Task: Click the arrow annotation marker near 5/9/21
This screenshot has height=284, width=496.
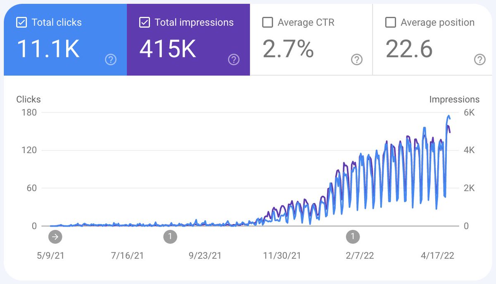Action: [55, 237]
